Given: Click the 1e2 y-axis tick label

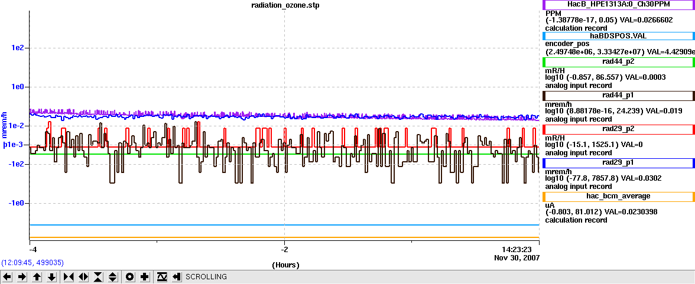Looking at the screenshot, I should [x=19, y=48].
